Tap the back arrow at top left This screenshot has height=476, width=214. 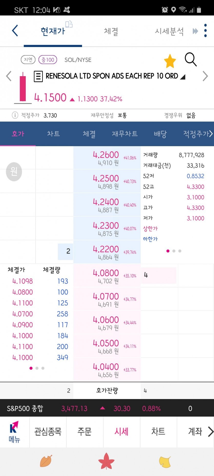pyautogui.click(x=15, y=31)
